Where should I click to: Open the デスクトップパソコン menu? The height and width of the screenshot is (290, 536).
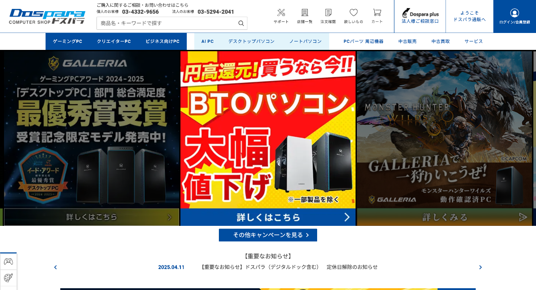pyautogui.click(x=251, y=41)
